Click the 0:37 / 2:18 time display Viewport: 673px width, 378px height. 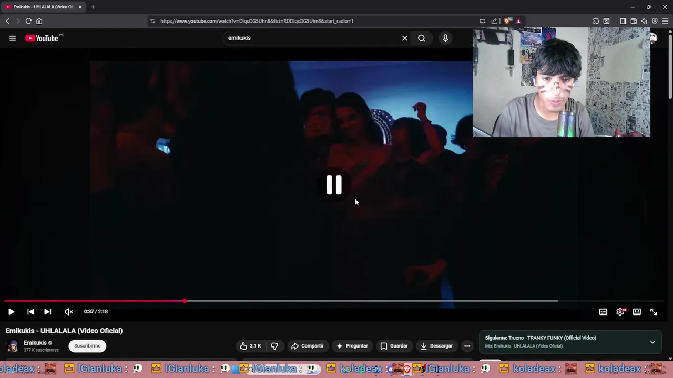click(96, 312)
